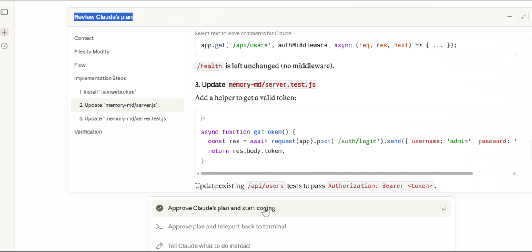Click 'is left unchanged (no middleware)' text
Screen dimensions: 532x252
click(x=280, y=66)
